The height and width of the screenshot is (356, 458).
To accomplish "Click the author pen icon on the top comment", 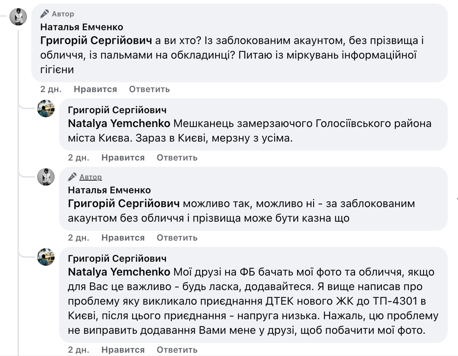I will click(44, 14).
